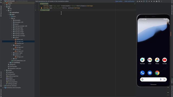The width and height of the screenshot is (173, 97).
Task: Click the emulator volume down icon
Action: (142, 1)
